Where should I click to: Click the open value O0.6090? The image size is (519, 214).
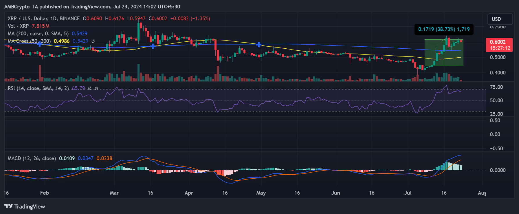click(x=93, y=19)
